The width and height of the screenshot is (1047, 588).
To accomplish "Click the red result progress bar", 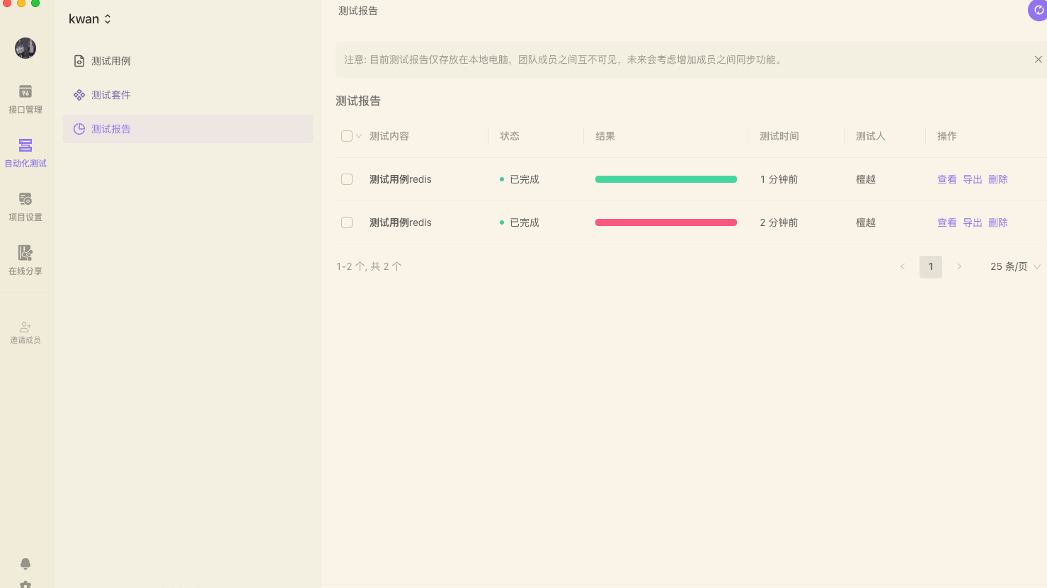I will pyautogui.click(x=666, y=222).
